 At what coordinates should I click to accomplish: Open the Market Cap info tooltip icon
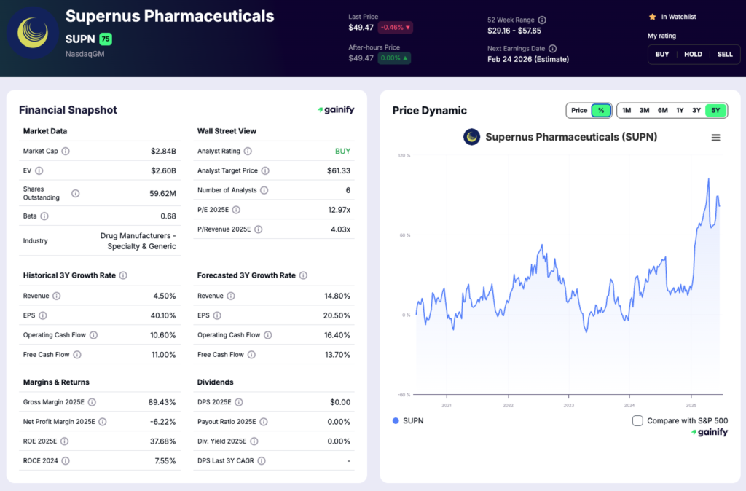coord(65,151)
